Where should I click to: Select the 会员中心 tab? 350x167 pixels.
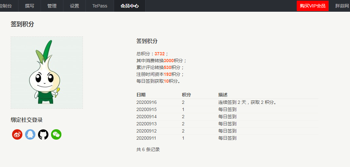130,6
